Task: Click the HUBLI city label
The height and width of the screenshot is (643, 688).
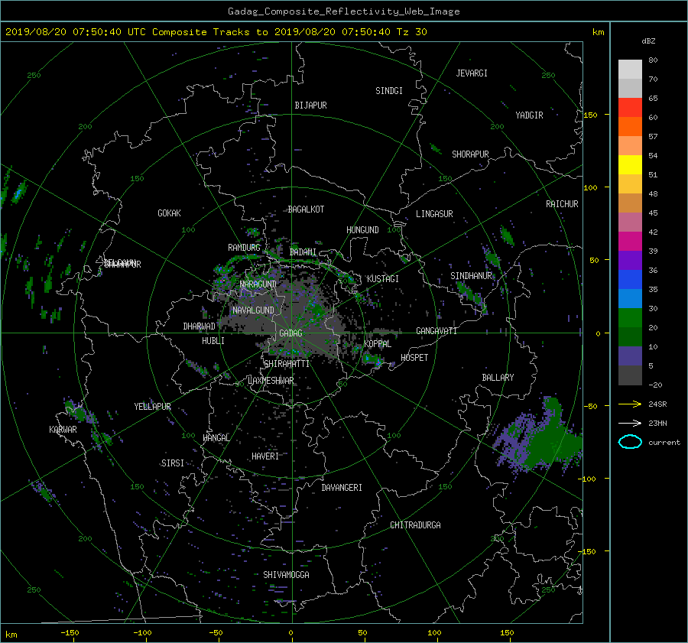Action: pos(213,341)
